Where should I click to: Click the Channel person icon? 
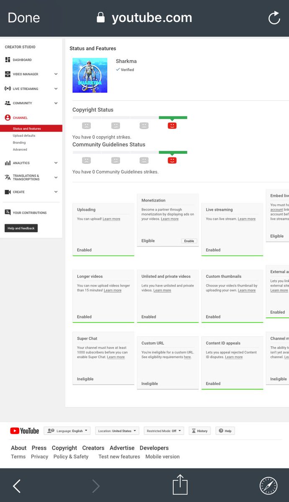8,118
